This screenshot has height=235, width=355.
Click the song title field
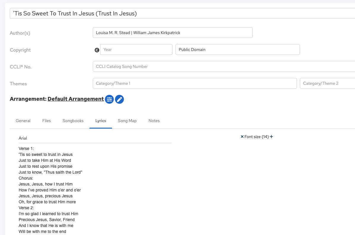(182, 13)
